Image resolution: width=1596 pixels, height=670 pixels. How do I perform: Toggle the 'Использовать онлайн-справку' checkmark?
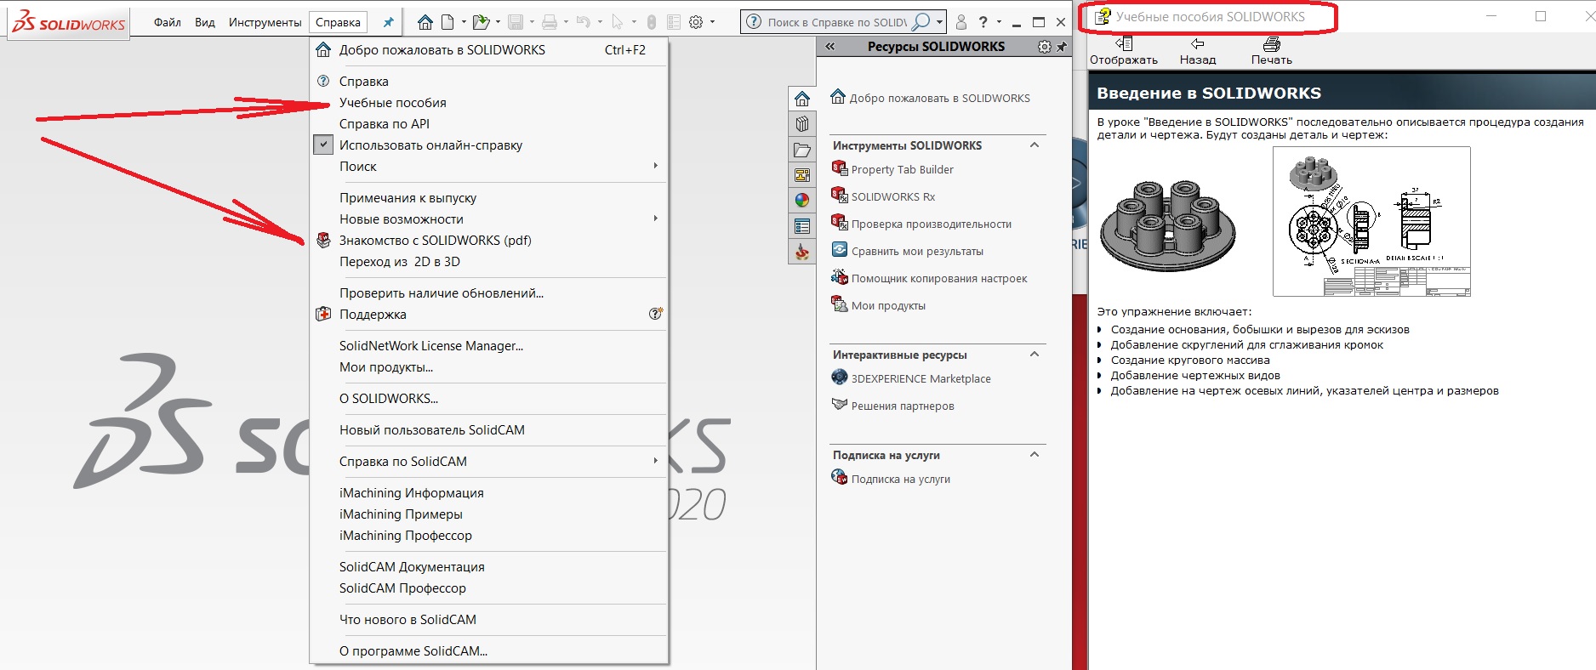coord(323,145)
